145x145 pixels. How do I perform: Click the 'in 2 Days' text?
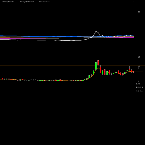[x=139, y=91]
